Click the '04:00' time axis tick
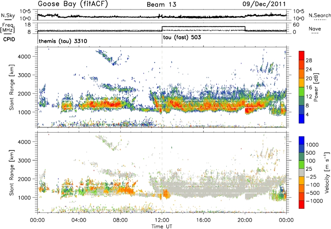The width and height of the screenshot is (331, 229). 79,220
